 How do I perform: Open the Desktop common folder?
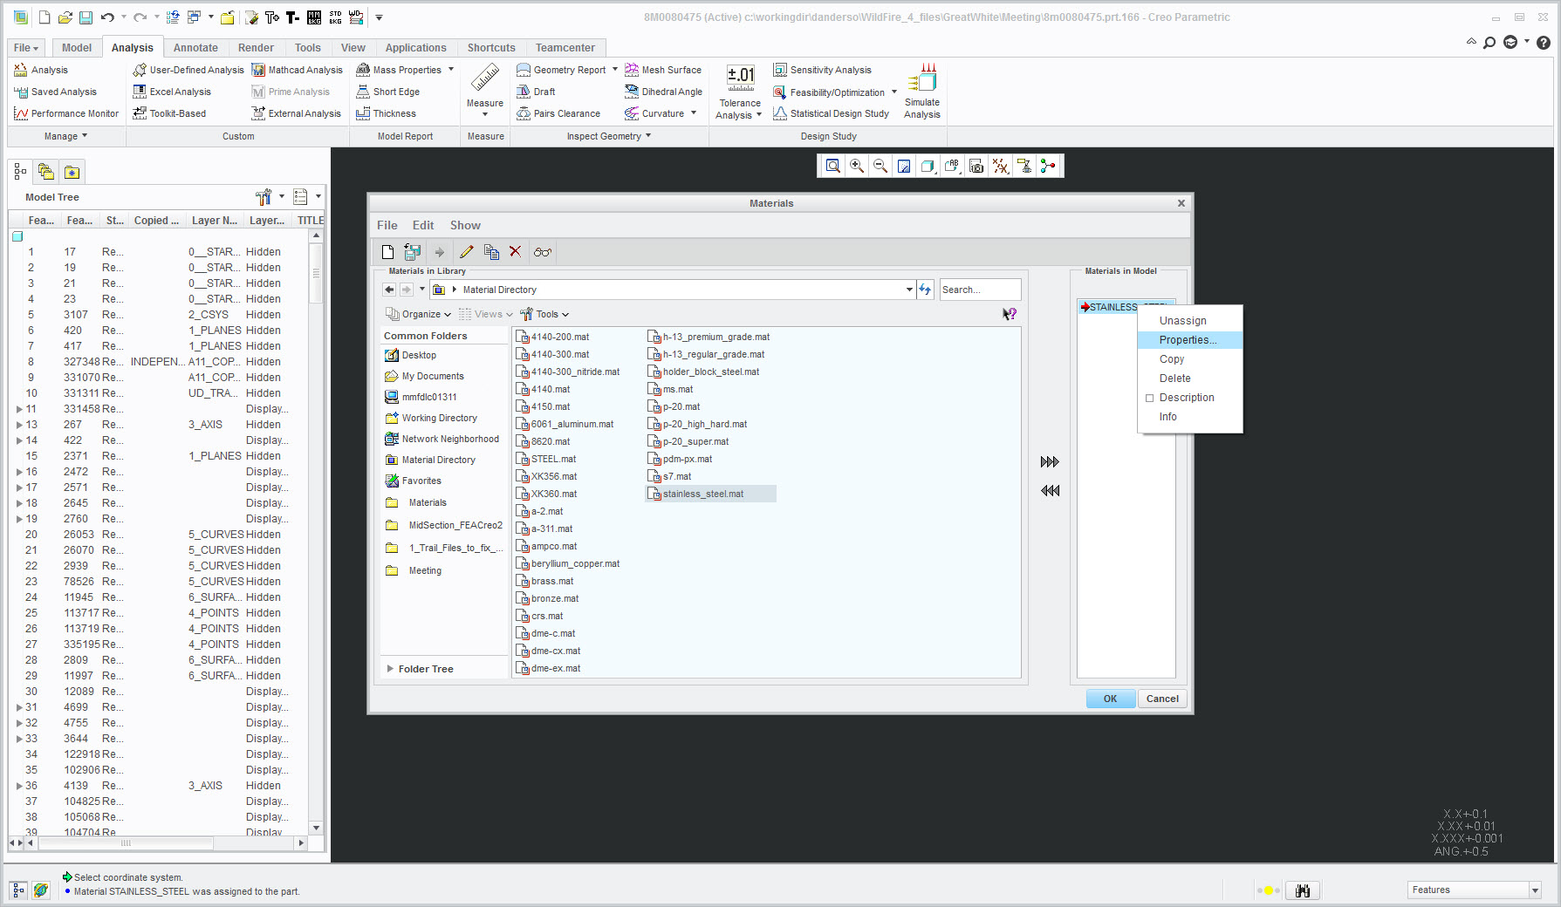pos(411,355)
